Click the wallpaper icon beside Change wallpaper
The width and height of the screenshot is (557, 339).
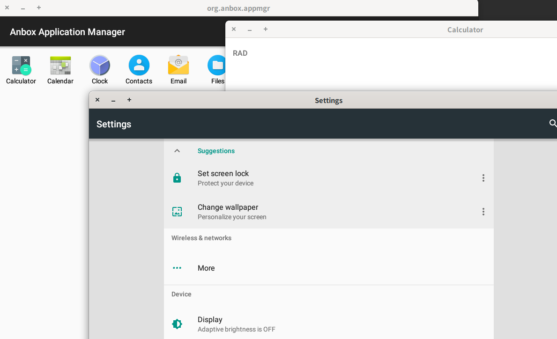177,211
